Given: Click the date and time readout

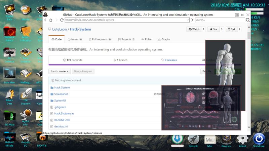Looking at the screenshot, I should click(x=238, y=5).
